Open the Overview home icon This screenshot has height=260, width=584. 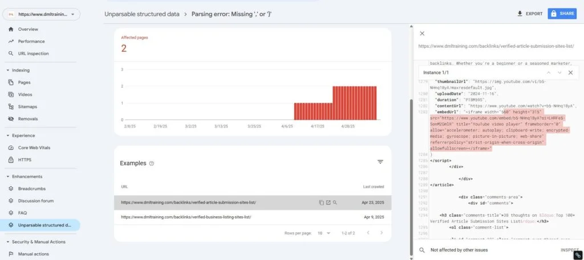tap(11, 29)
